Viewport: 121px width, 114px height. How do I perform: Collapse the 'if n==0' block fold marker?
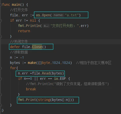pyautogui.click(x=1, y=79)
